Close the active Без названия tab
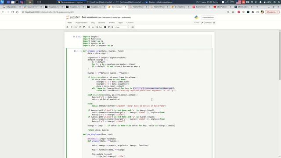281x158 pixels. click(125, 7)
